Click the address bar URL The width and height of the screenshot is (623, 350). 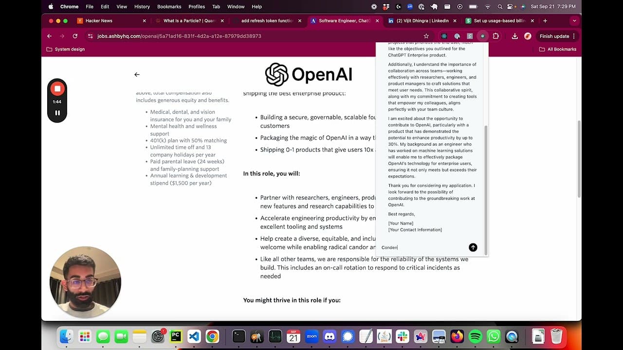[179, 36]
